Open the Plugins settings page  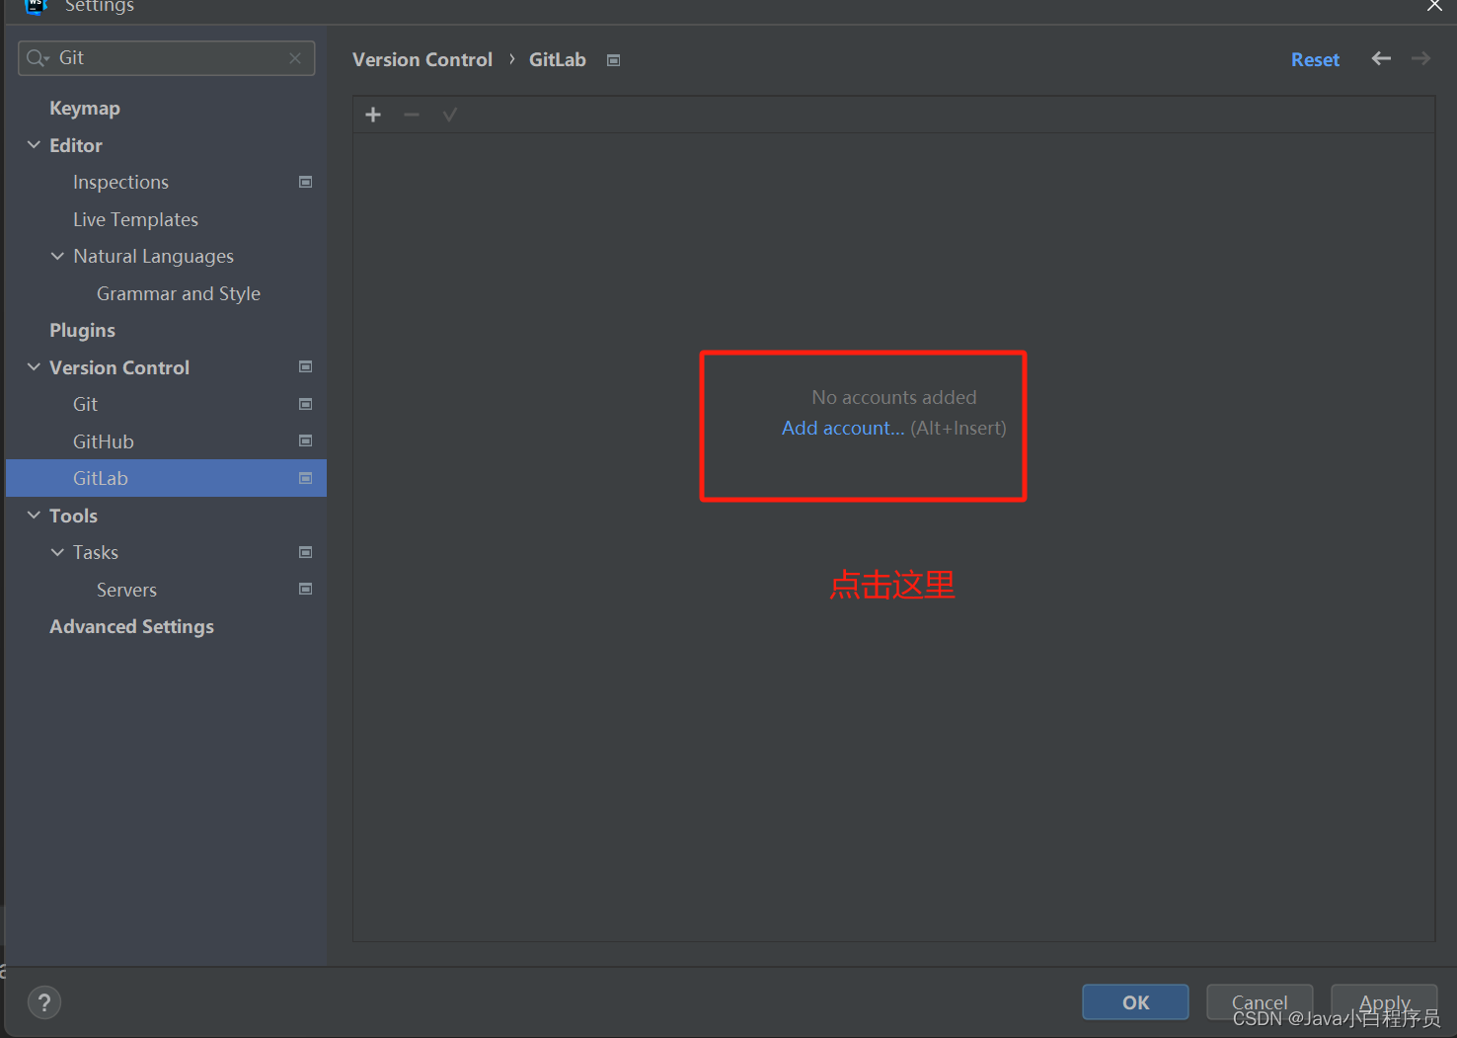pos(82,331)
